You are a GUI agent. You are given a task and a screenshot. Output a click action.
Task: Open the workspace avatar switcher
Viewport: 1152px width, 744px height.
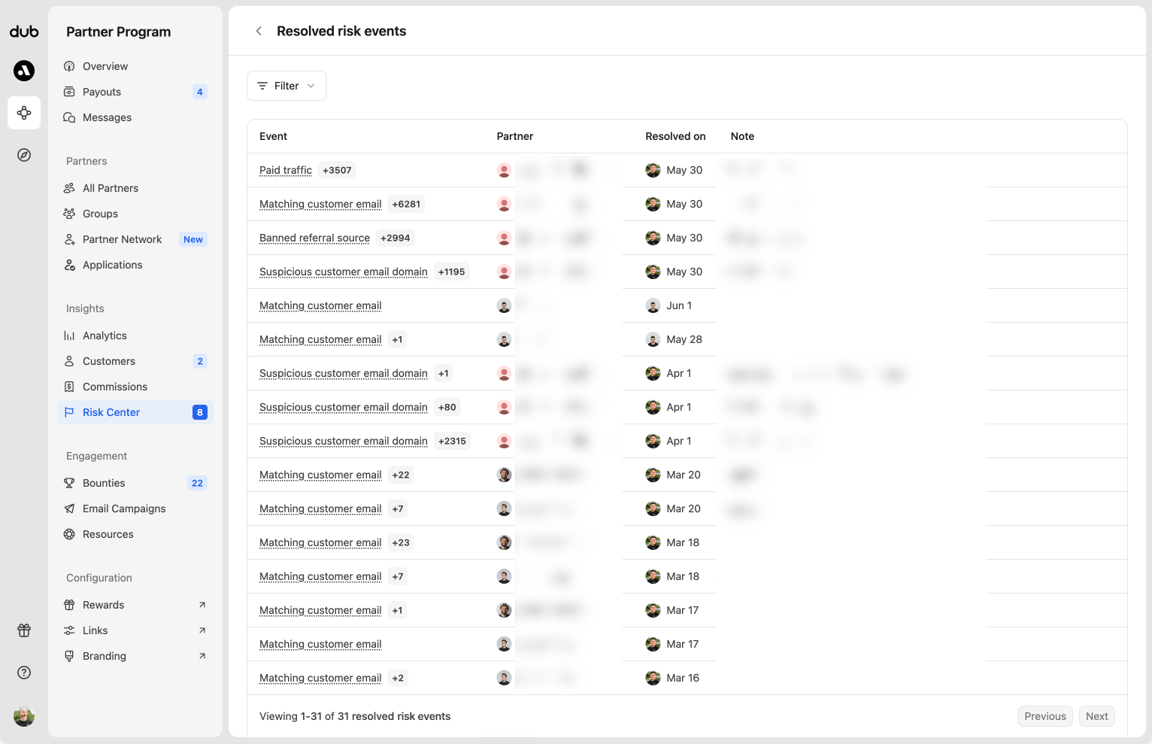tap(24, 71)
